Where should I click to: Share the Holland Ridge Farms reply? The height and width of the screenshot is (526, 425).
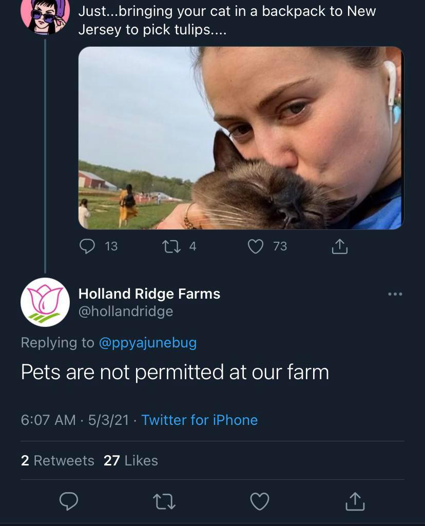click(x=355, y=501)
